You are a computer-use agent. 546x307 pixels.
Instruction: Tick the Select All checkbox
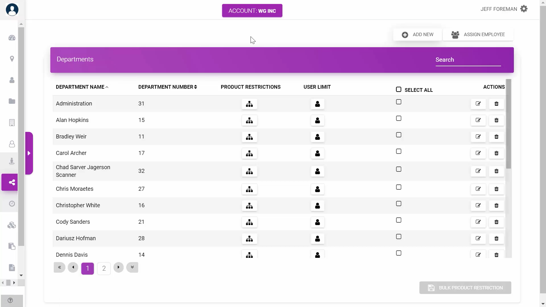point(399,90)
